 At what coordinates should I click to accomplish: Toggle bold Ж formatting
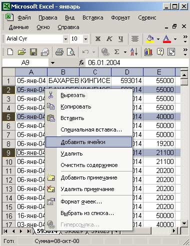(98, 39)
